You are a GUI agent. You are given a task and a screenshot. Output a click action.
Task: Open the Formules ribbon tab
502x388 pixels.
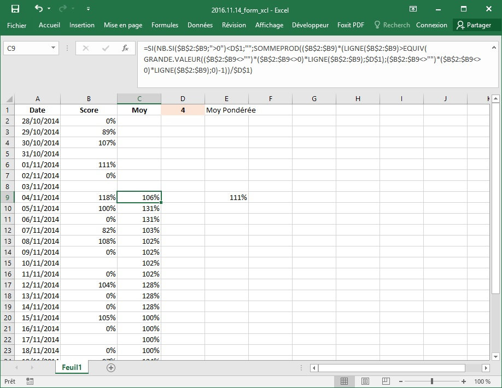165,25
